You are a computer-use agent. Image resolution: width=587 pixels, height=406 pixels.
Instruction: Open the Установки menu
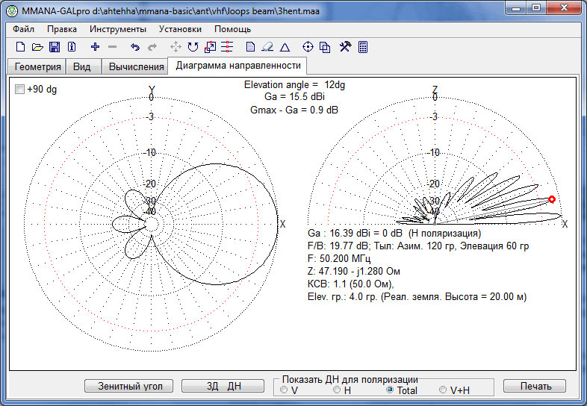pyautogui.click(x=180, y=29)
